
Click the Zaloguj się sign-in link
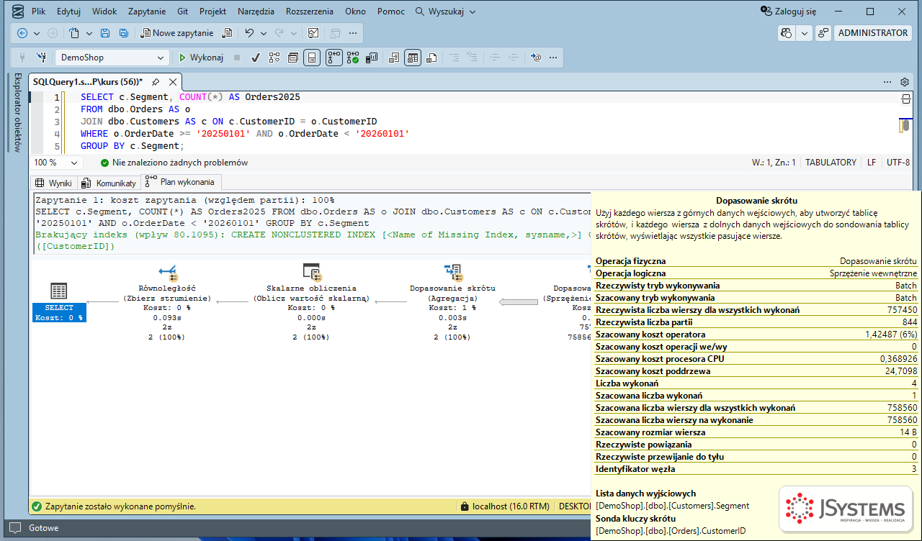pos(789,12)
